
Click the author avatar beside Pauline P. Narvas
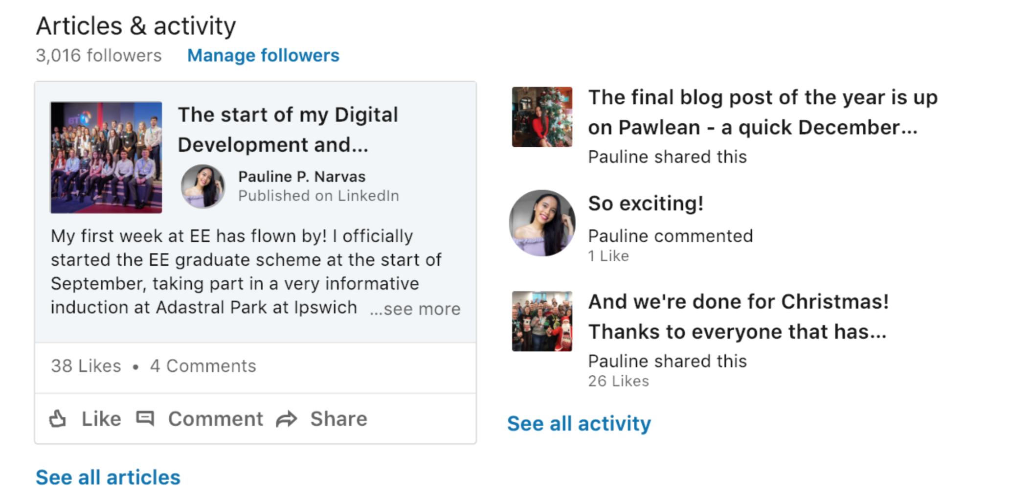point(203,186)
